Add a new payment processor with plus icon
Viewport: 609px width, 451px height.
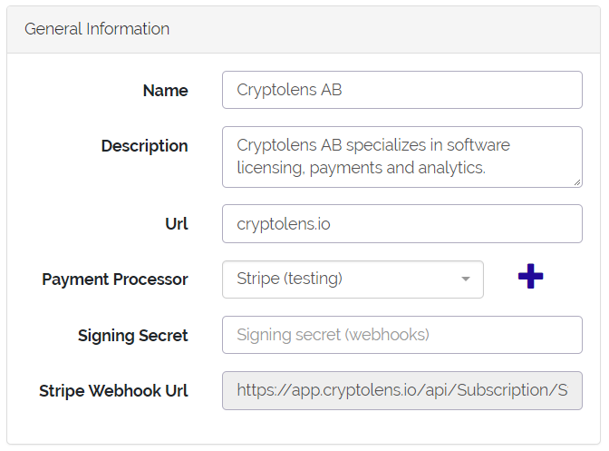(x=530, y=276)
